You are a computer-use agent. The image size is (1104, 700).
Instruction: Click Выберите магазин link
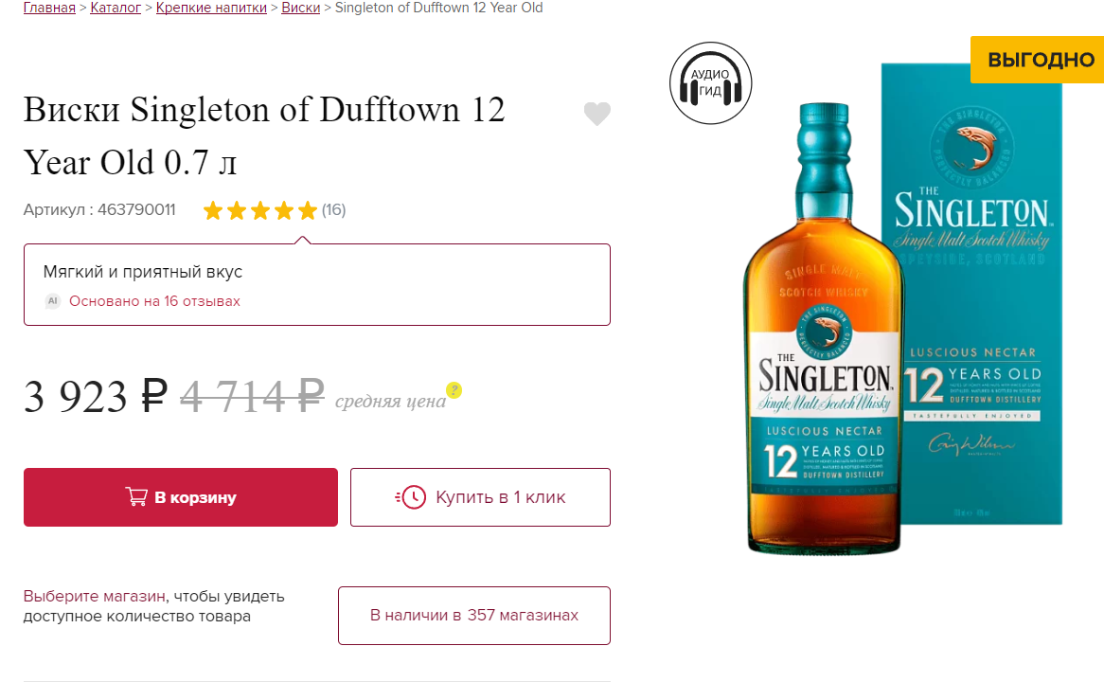coord(95,596)
